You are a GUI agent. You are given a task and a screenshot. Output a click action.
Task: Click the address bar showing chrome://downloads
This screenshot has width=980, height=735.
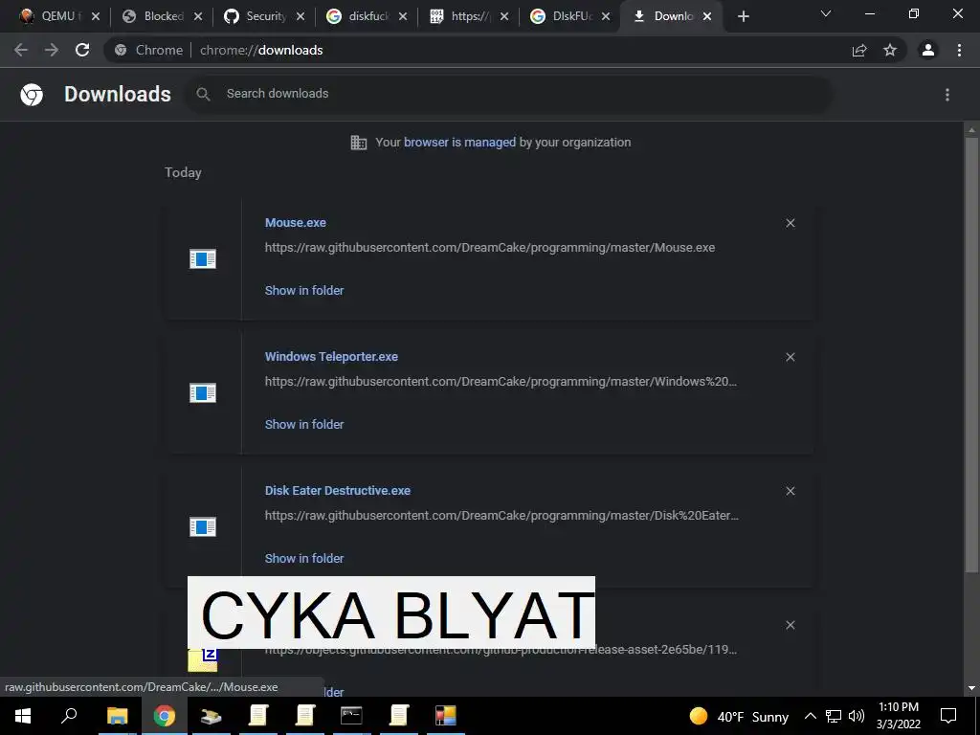point(475,50)
